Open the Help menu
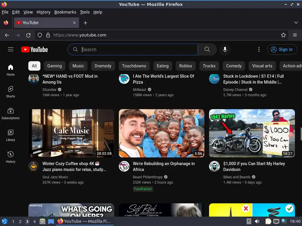The image size is (302, 226). (x=98, y=12)
